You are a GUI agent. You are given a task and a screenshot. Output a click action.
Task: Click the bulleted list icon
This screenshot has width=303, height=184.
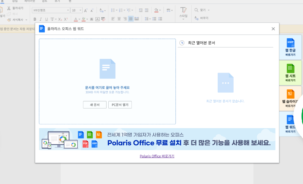113,10
